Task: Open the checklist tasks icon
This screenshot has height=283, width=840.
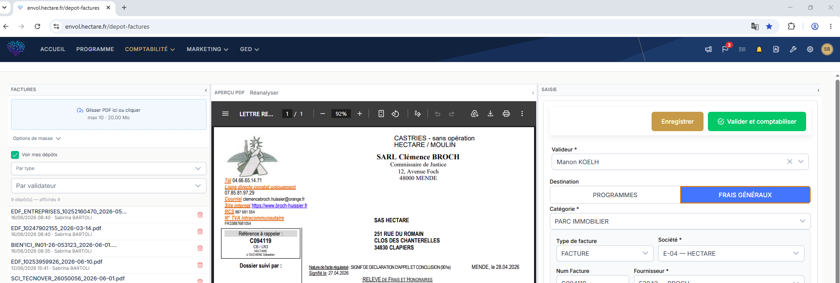Action: (742, 49)
